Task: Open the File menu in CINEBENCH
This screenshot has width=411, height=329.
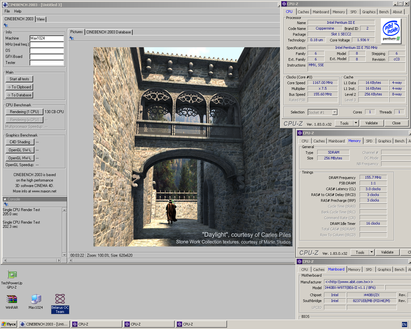Action: click(7, 11)
